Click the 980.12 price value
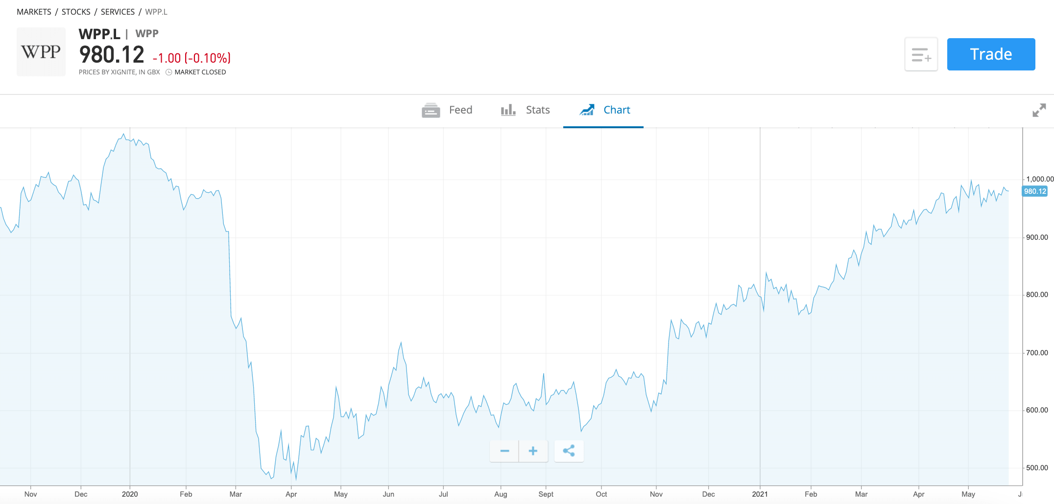The width and height of the screenshot is (1054, 504). pyautogui.click(x=112, y=55)
